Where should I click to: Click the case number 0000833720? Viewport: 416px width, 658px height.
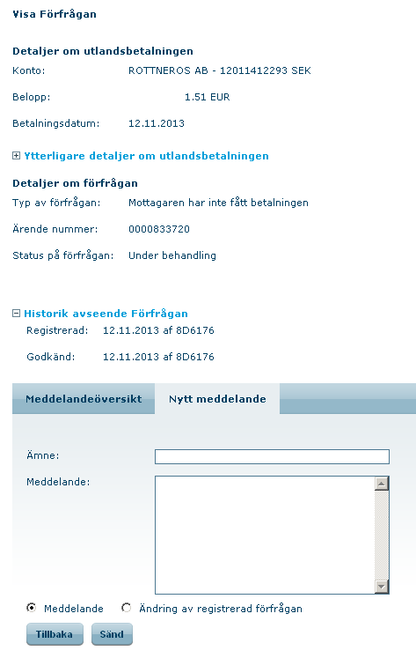click(159, 229)
